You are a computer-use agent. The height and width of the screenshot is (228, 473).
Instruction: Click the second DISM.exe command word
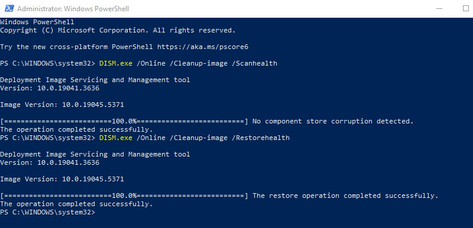116,138
